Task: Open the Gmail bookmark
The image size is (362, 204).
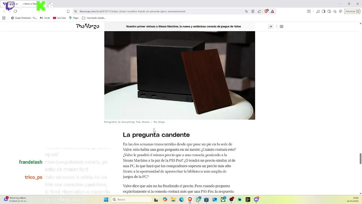Action: pos(45,18)
